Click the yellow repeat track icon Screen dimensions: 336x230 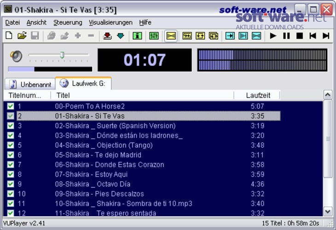coord(200,35)
